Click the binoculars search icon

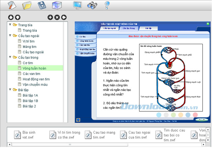pos(92,5)
